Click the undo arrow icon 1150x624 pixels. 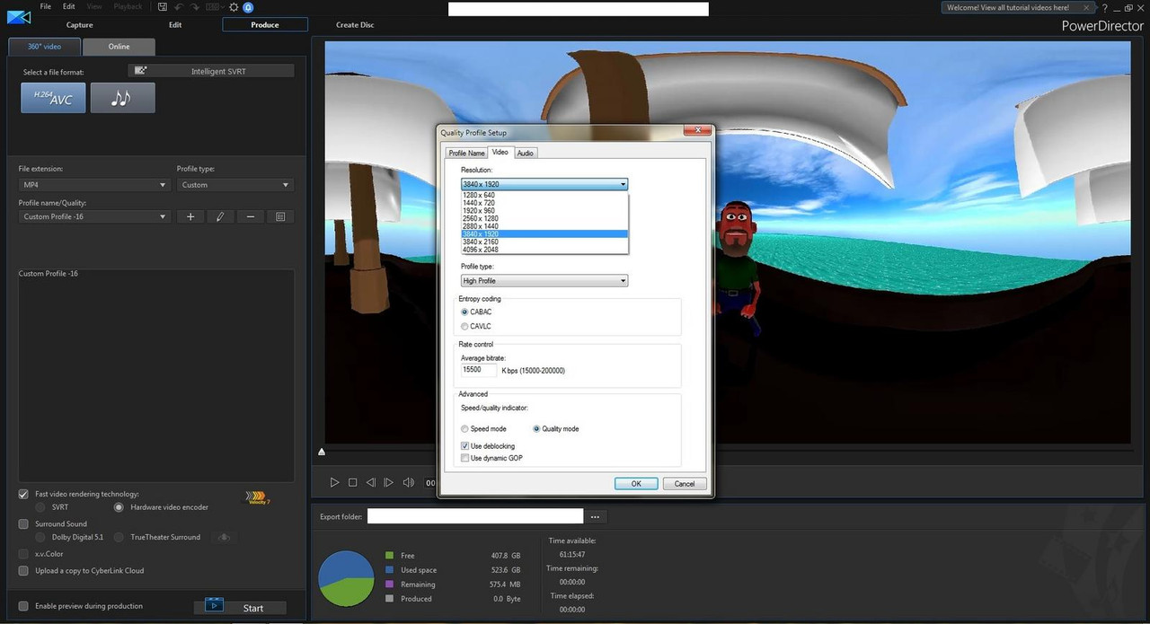179,6
